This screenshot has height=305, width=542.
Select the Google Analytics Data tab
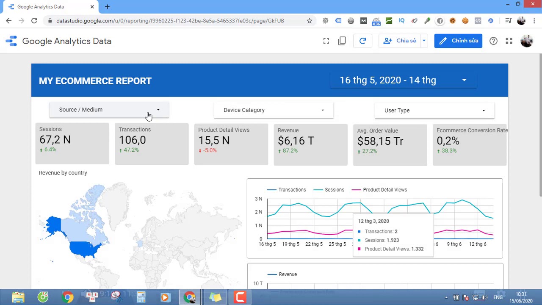(x=50, y=7)
